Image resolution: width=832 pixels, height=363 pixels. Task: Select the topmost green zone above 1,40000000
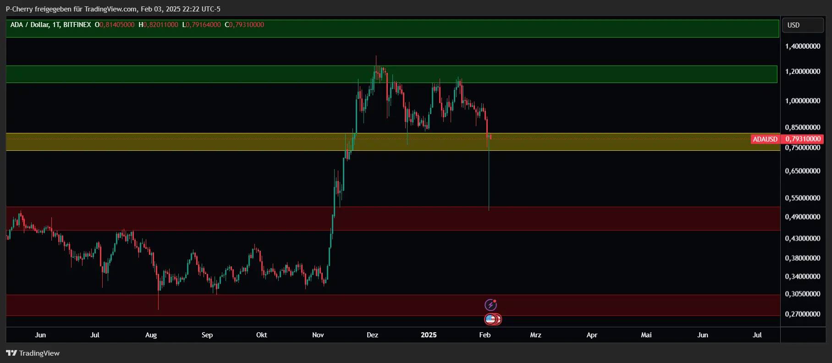(392, 28)
